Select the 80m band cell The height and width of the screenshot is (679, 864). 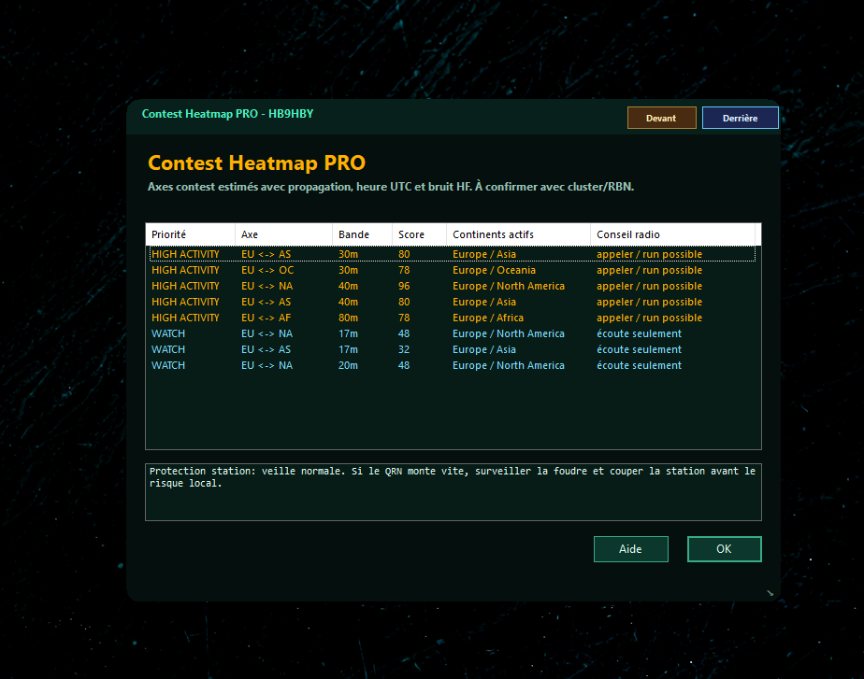348,318
